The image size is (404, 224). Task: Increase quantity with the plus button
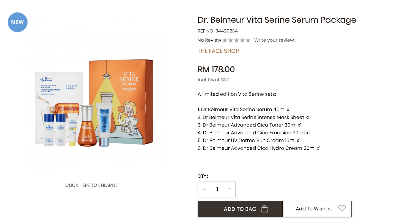tap(230, 189)
